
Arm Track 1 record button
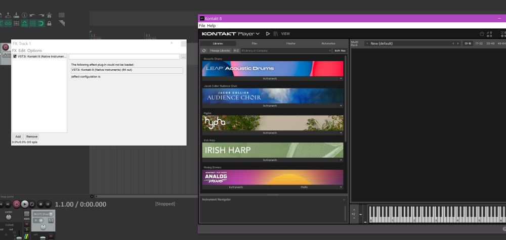pyautogui.click(x=6, y=47)
